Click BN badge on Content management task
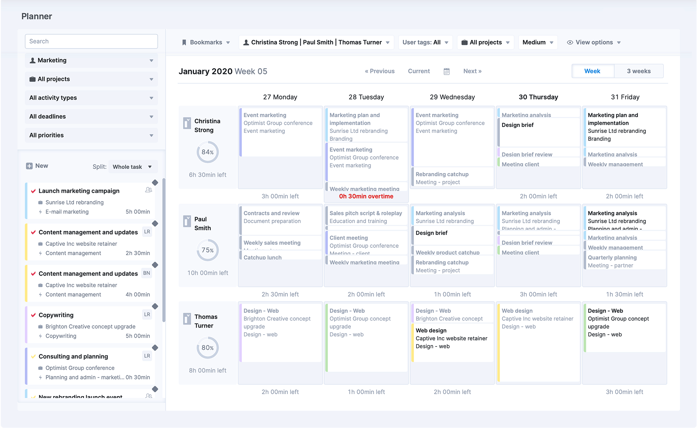Screen dimensions: 697x429 [x=147, y=273]
